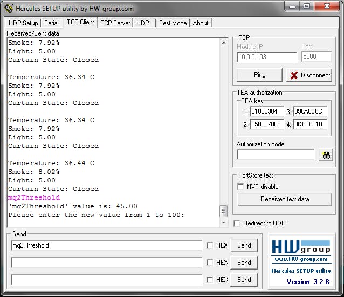The height and width of the screenshot is (297, 344).
Task: Click the third empty send field
Action: (x=106, y=279)
